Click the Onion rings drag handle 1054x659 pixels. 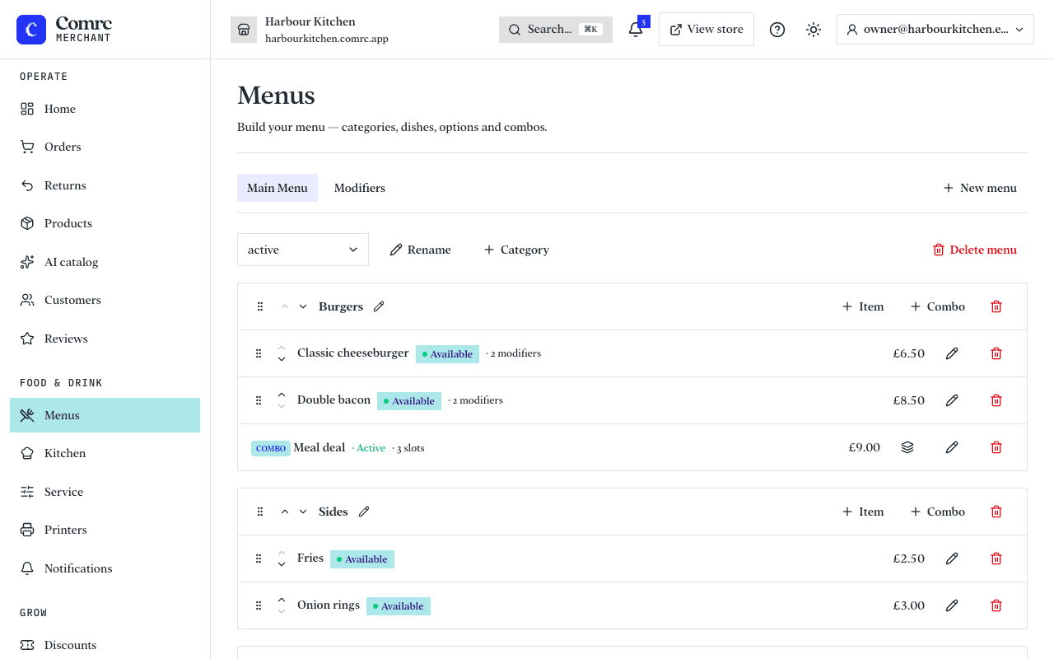259,605
